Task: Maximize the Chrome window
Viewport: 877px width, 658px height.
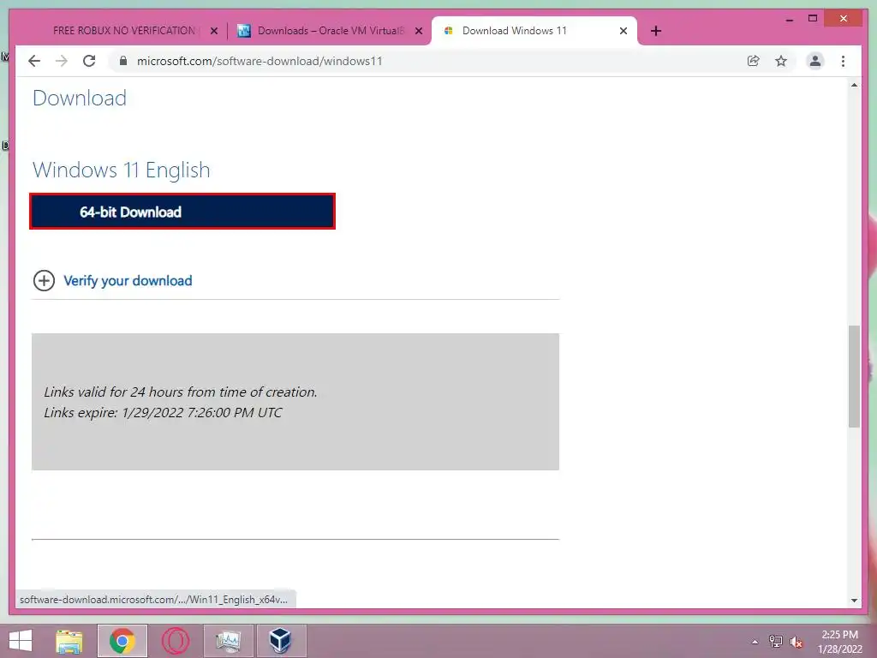Action: [813, 19]
